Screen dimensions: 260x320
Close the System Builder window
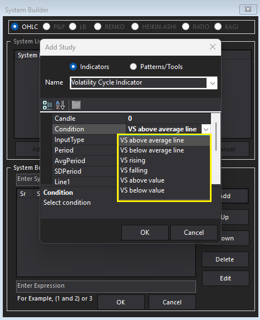click(248, 9)
